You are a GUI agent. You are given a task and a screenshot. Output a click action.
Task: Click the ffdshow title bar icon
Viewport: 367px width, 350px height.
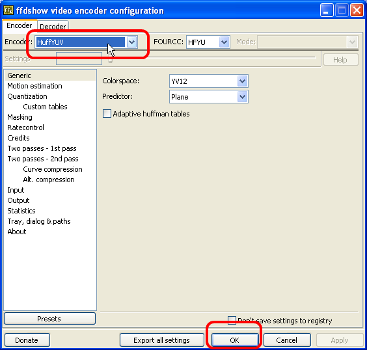(8, 10)
